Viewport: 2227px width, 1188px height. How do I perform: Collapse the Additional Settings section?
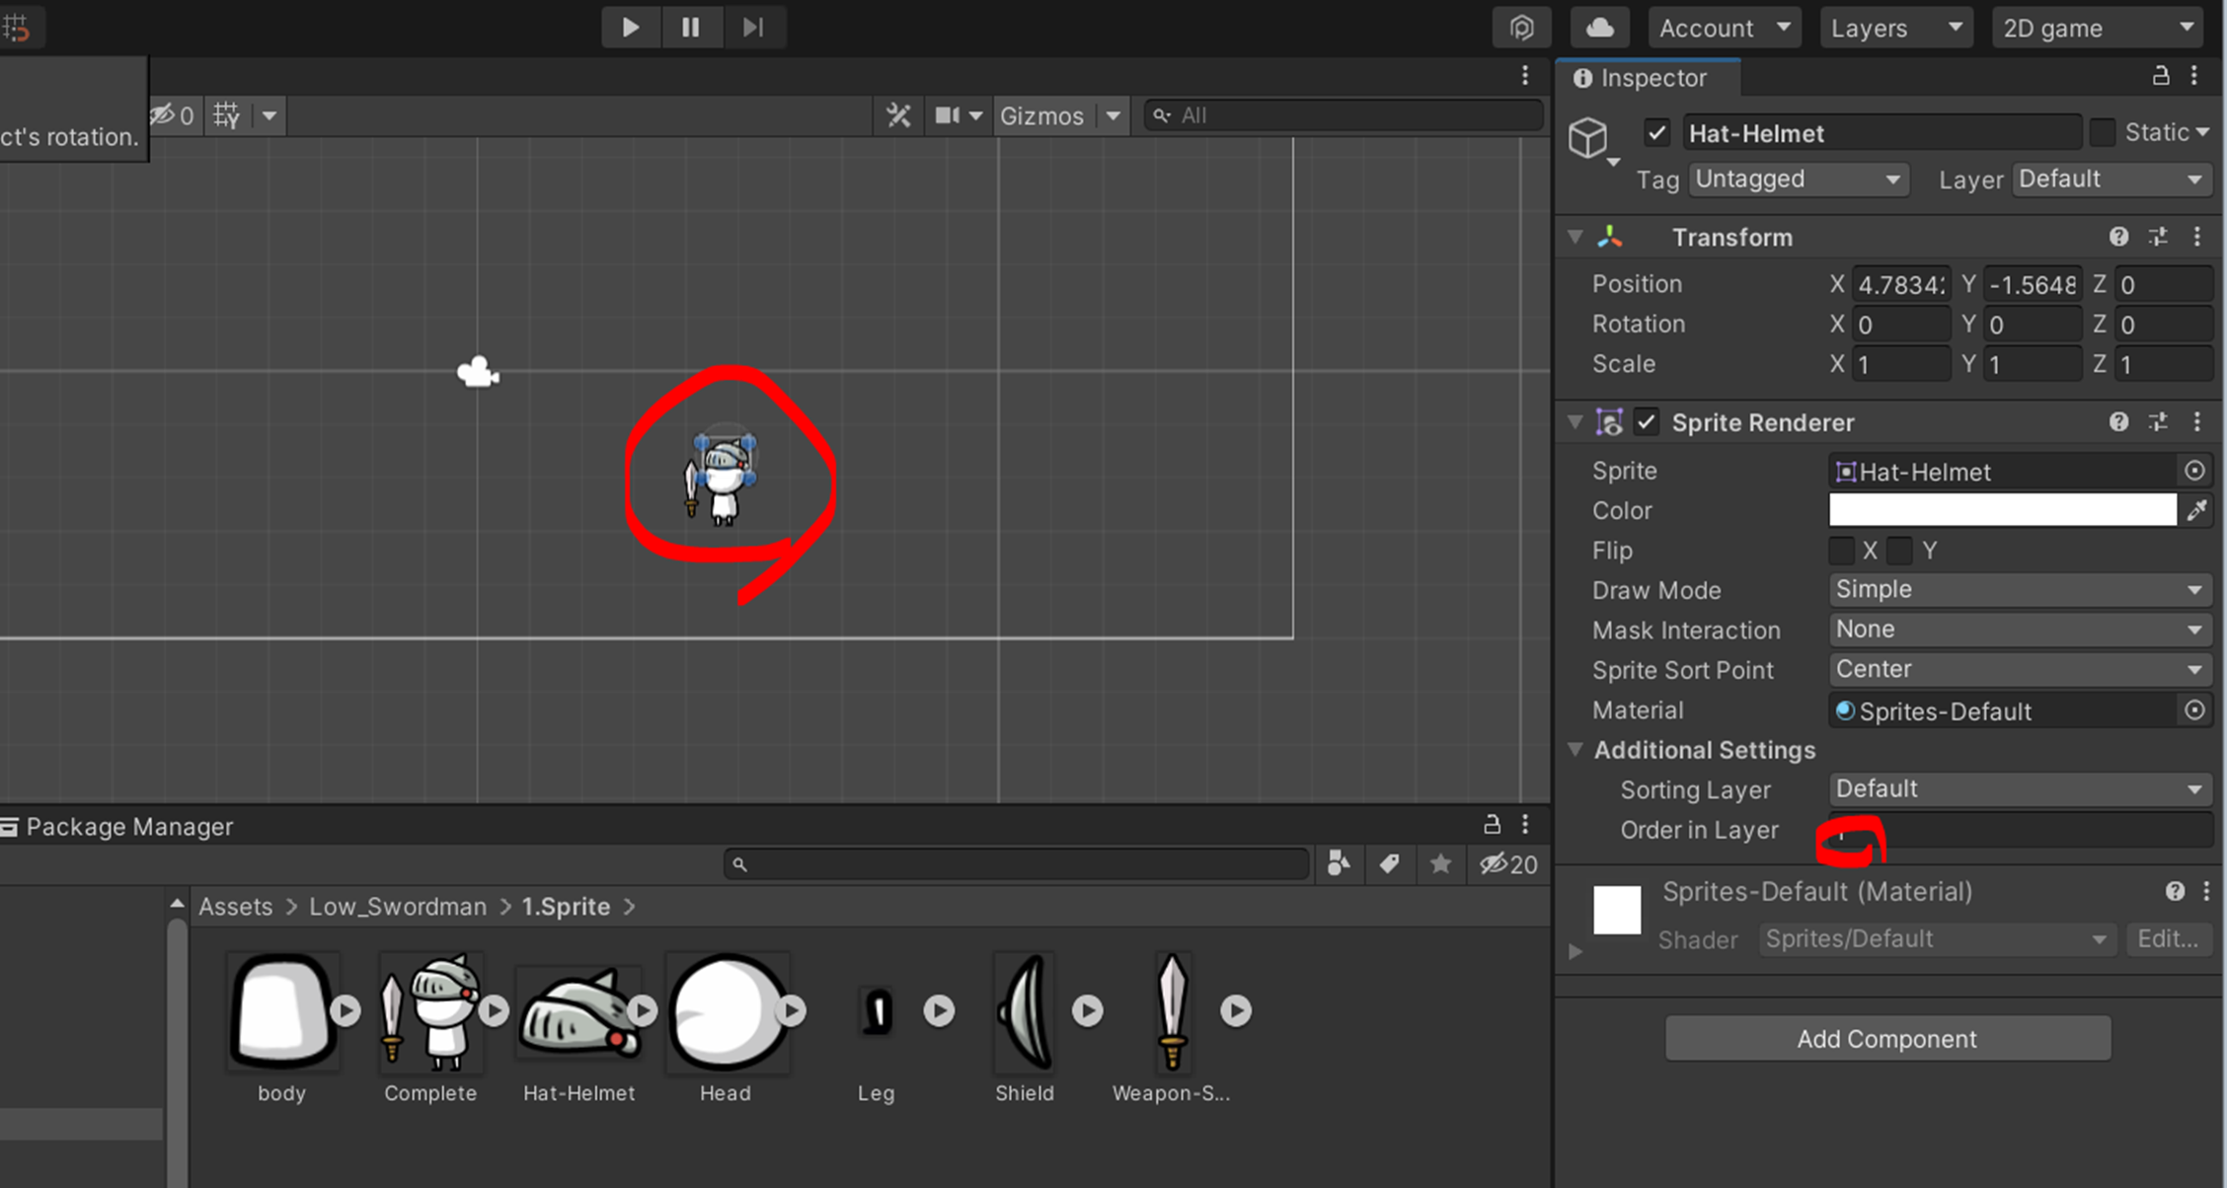[1576, 750]
